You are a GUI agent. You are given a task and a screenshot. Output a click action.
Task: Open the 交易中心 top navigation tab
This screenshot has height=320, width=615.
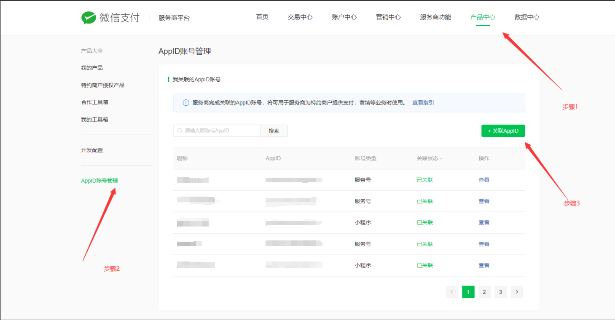[300, 17]
